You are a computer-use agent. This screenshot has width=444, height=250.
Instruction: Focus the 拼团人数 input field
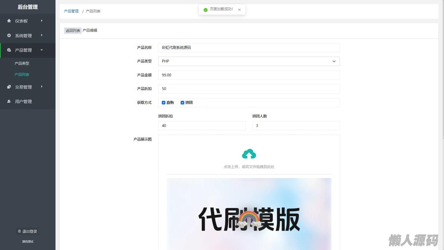pos(296,126)
